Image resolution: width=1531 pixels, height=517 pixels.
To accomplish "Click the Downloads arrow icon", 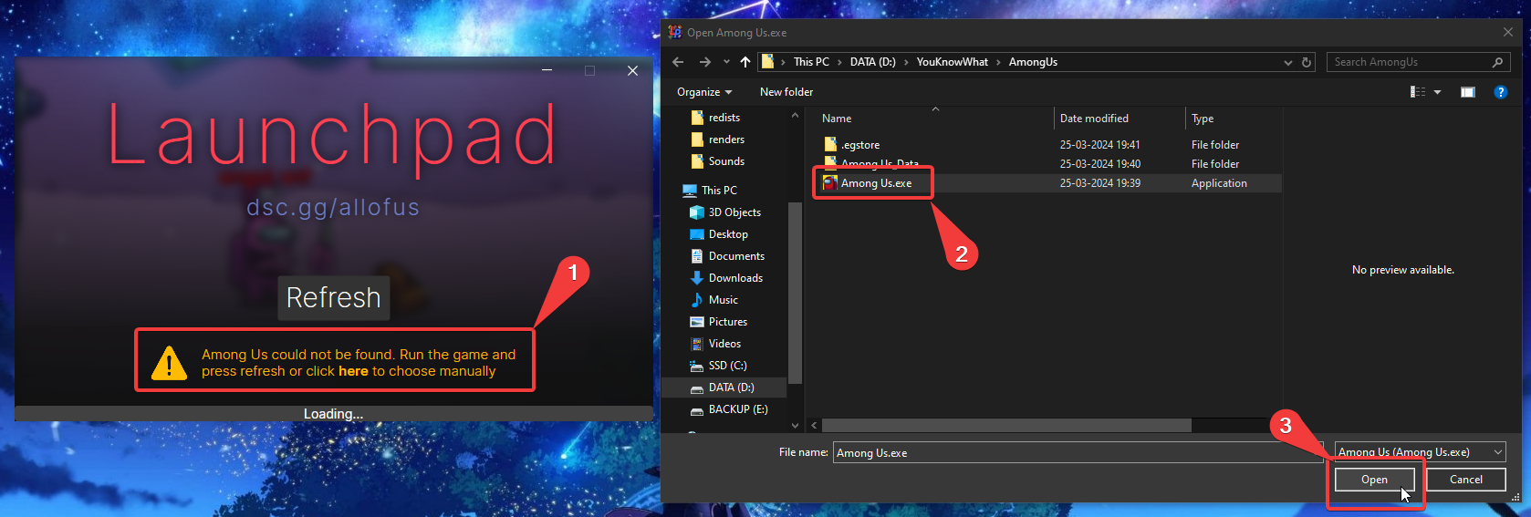I will [x=697, y=278].
